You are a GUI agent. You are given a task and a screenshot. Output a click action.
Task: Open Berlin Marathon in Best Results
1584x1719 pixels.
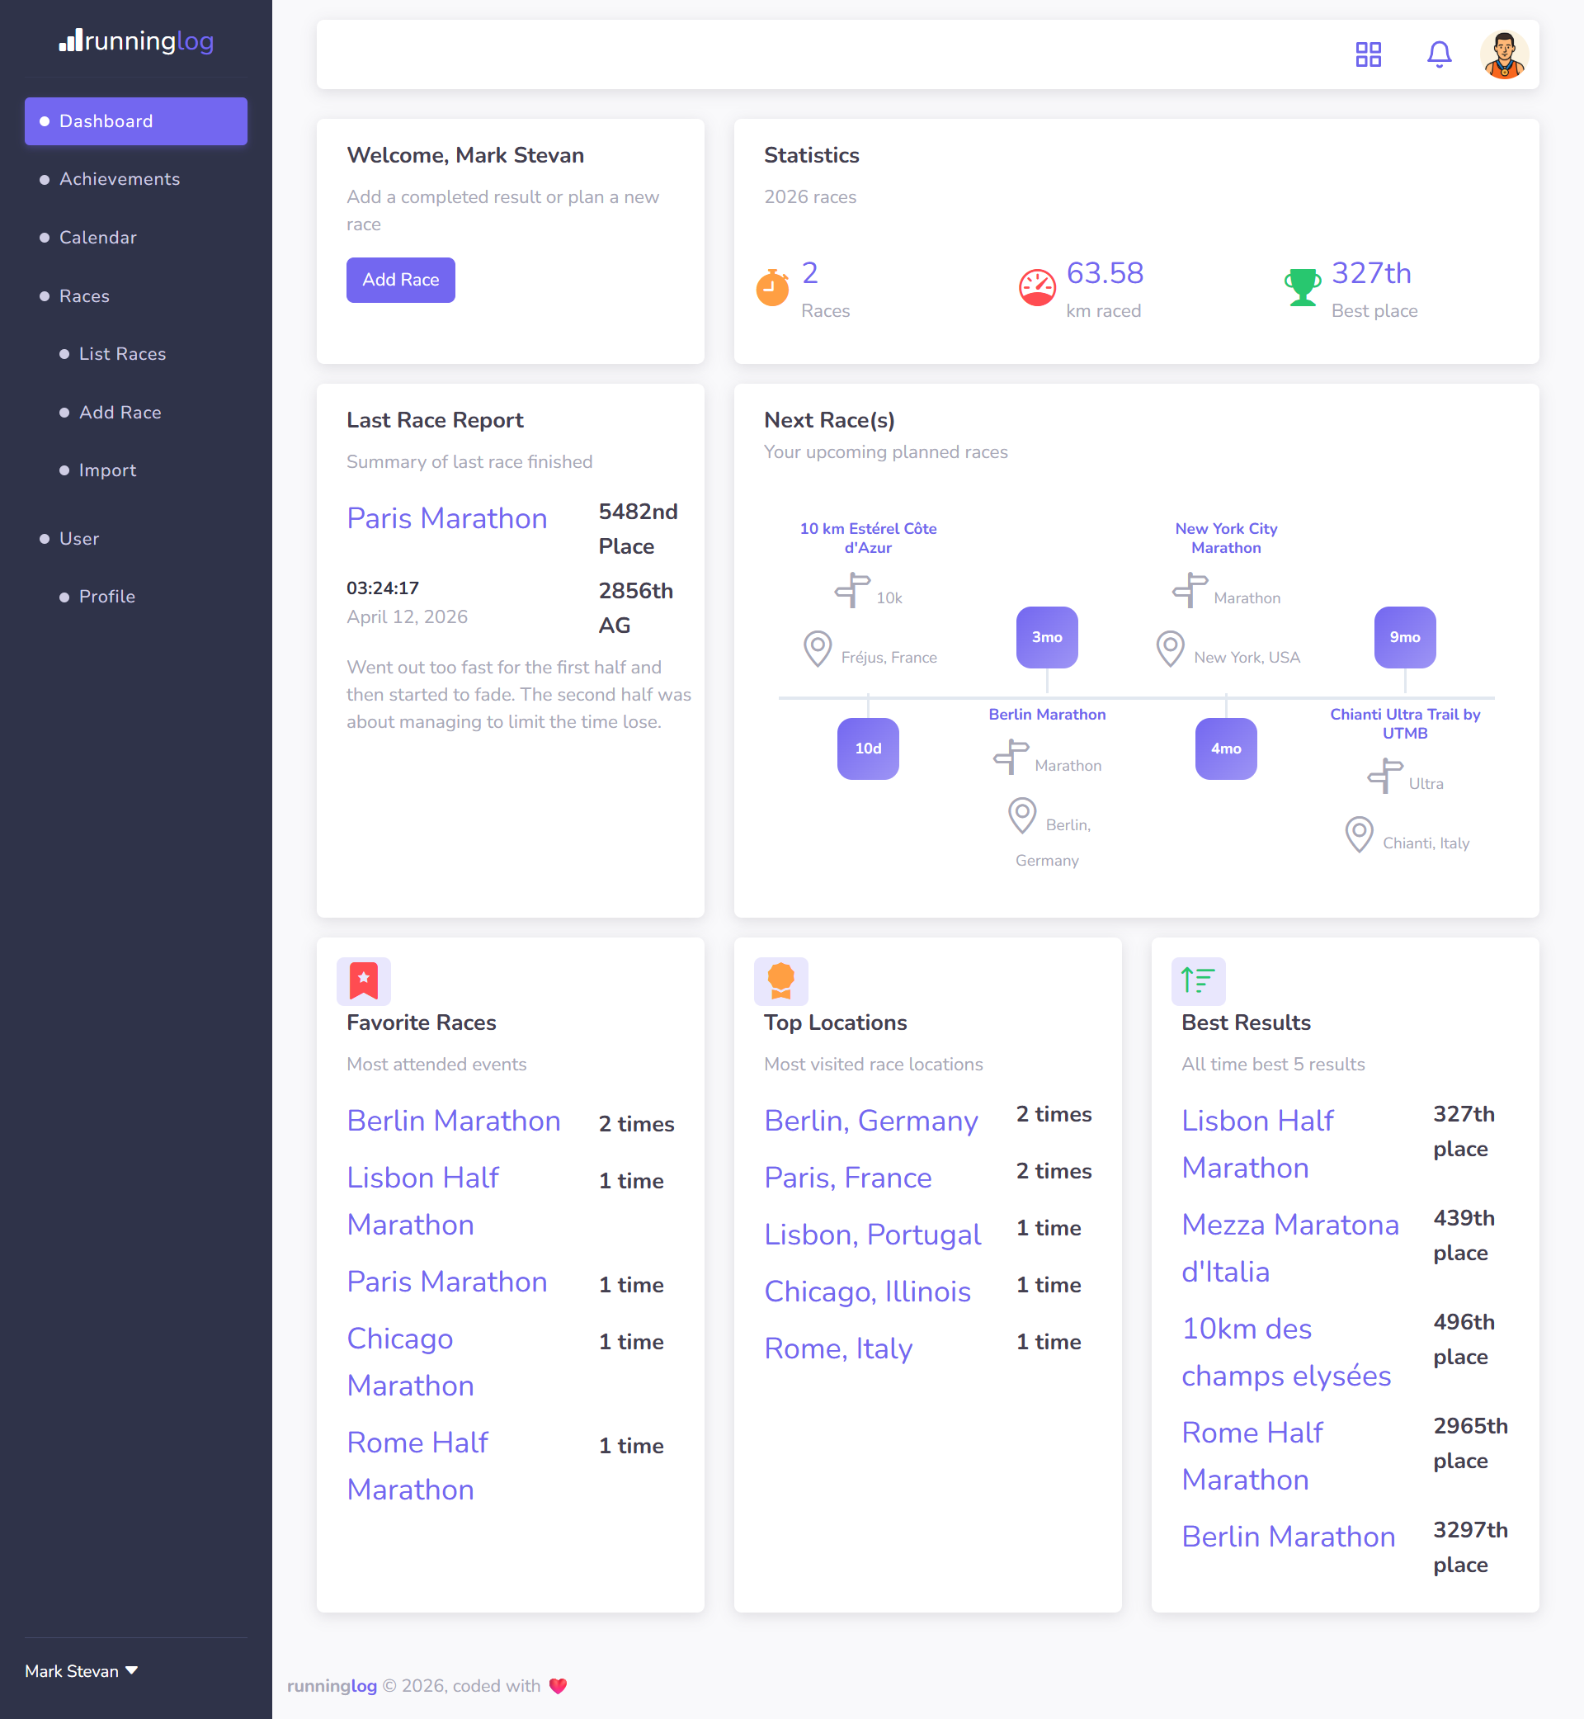pyautogui.click(x=1289, y=1537)
